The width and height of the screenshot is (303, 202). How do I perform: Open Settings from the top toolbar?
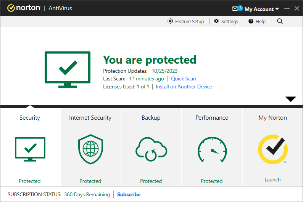pyautogui.click(x=226, y=21)
